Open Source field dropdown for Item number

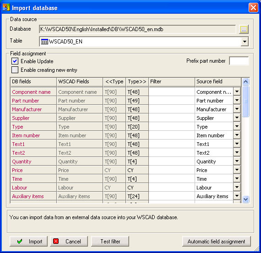pos(237,135)
